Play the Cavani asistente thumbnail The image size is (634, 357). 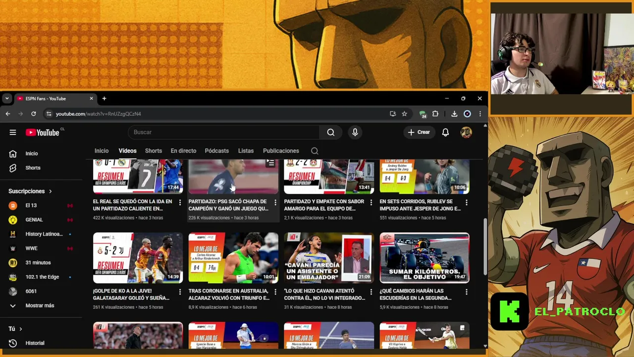click(329, 258)
